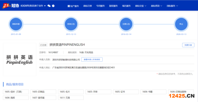Viewport: 198px width, 102px height.
Task: Click the 知产服务 four-petal icon
Action: tap(68, 6)
